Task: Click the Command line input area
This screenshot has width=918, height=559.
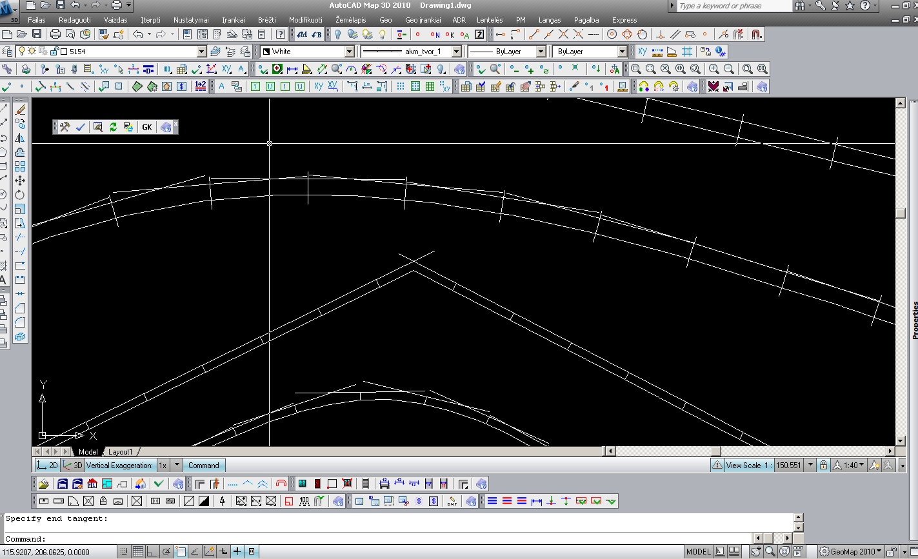Action: tap(379, 538)
